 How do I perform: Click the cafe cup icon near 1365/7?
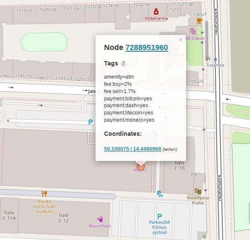pyautogui.click(x=199, y=20)
